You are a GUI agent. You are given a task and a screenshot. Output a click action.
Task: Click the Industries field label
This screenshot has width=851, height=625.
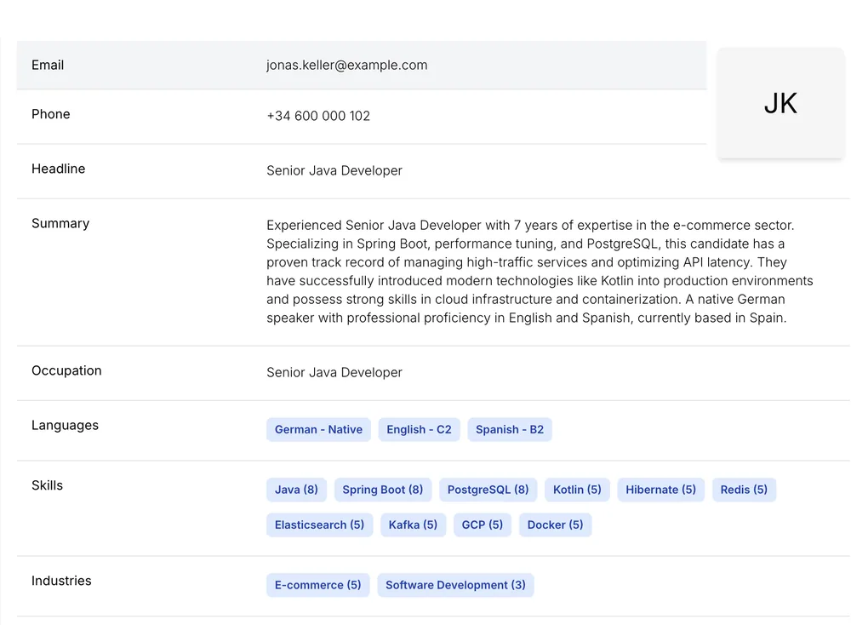click(61, 581)
